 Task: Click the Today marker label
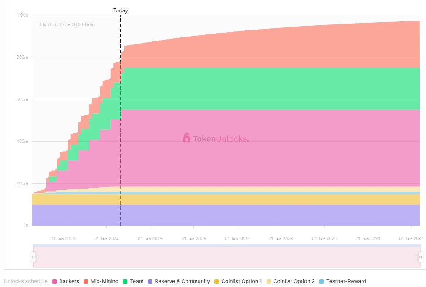121,10
